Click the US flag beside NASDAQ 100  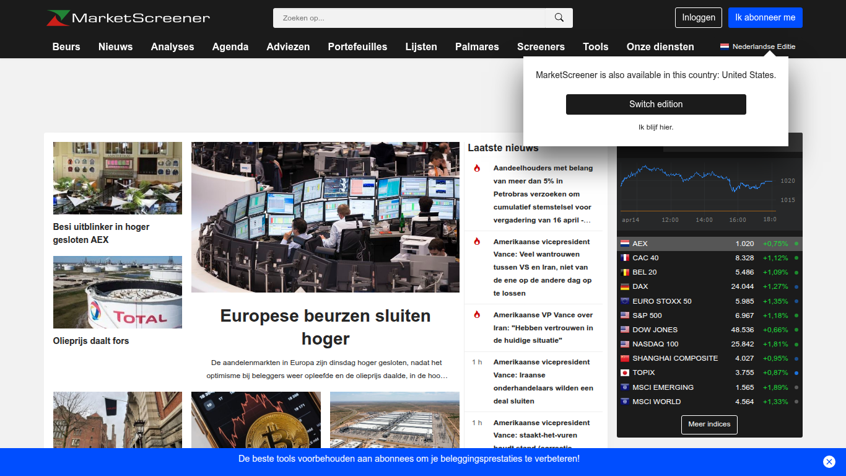[625, 344]
